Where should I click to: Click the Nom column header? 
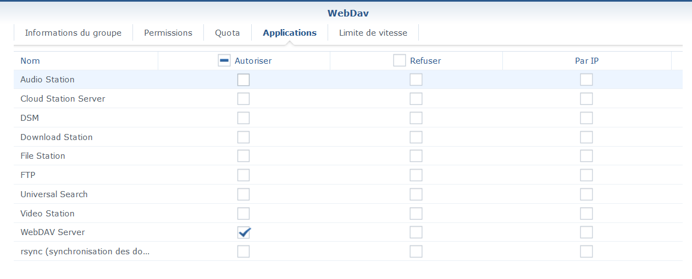(x=30, y=61)
